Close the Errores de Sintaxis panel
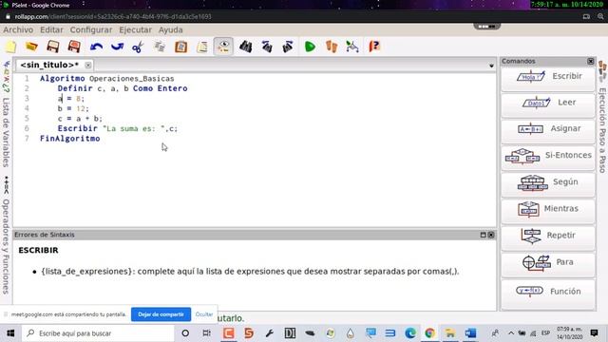This screenshot has width=608, height=342. pos(491,235)
